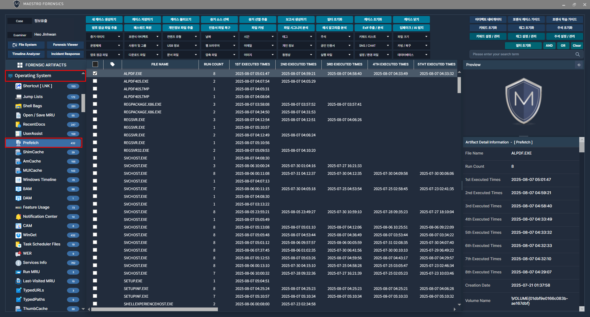Expand the SNS / CHAT dropdown
The image size is (590, 317).
point(373,46)
